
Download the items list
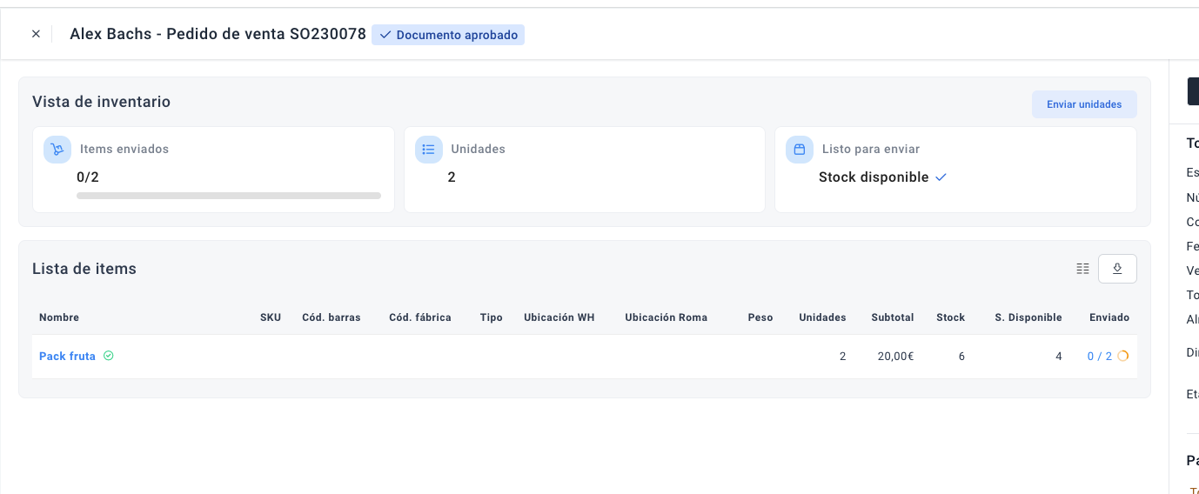[x=1117, y=269]
